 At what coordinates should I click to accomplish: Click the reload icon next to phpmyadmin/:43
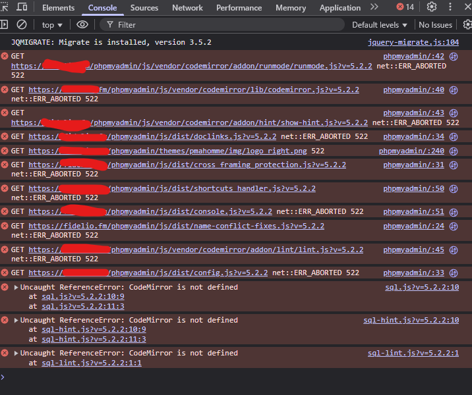(454, 113)
